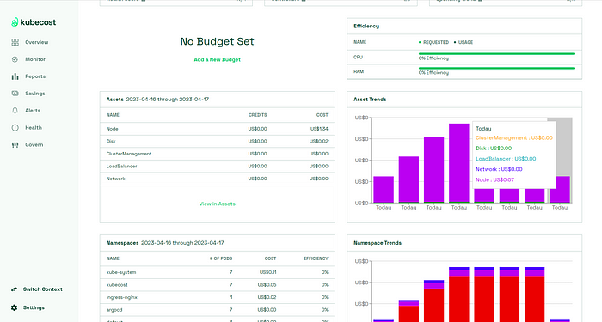This screenshot has width=602, height=322.
Task: Click the Savings sidebar icon
Action: (15, 93)
